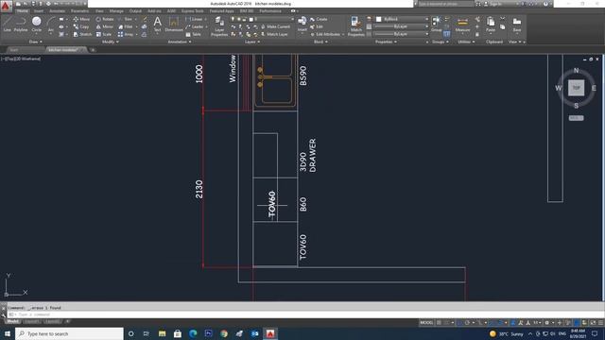Expand the Layers panel

(x=252, y=42)
